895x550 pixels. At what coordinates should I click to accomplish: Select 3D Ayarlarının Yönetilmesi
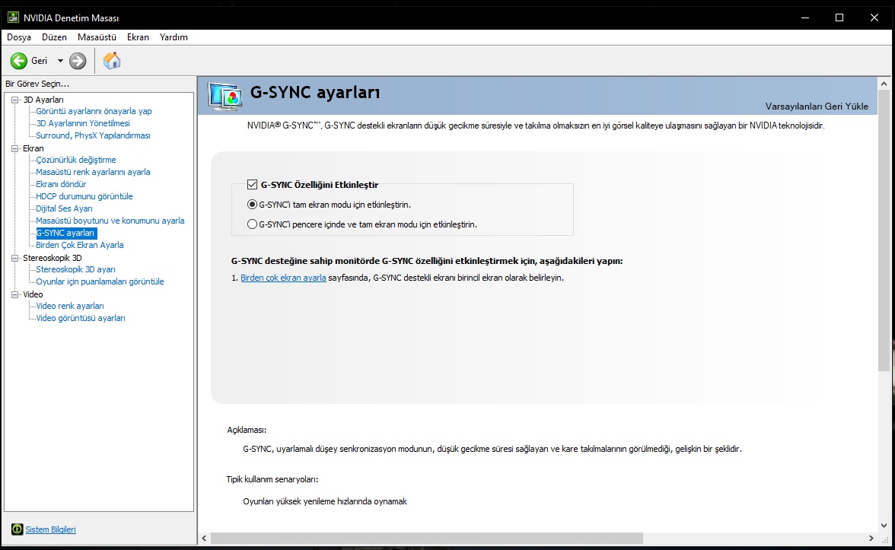[x=83, y=123]
